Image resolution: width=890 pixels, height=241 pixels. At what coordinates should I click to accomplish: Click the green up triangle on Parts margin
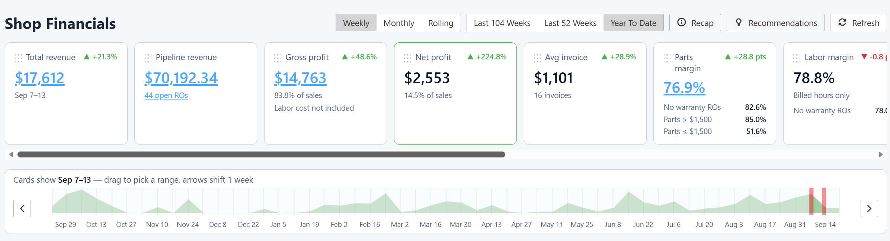pyautogui.click(x=728, y=57)
